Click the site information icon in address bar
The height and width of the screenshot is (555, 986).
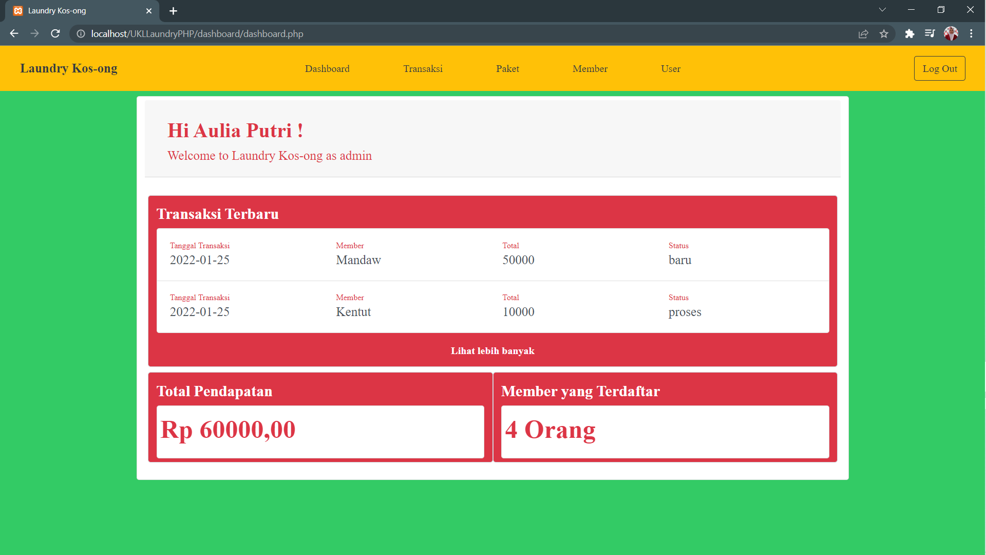click(81, 34)
